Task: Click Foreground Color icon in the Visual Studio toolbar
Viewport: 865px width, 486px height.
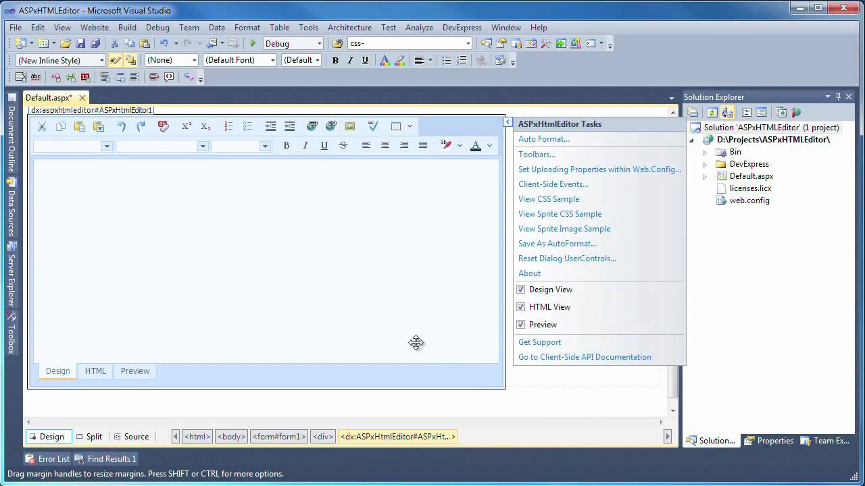Action: 385,60
